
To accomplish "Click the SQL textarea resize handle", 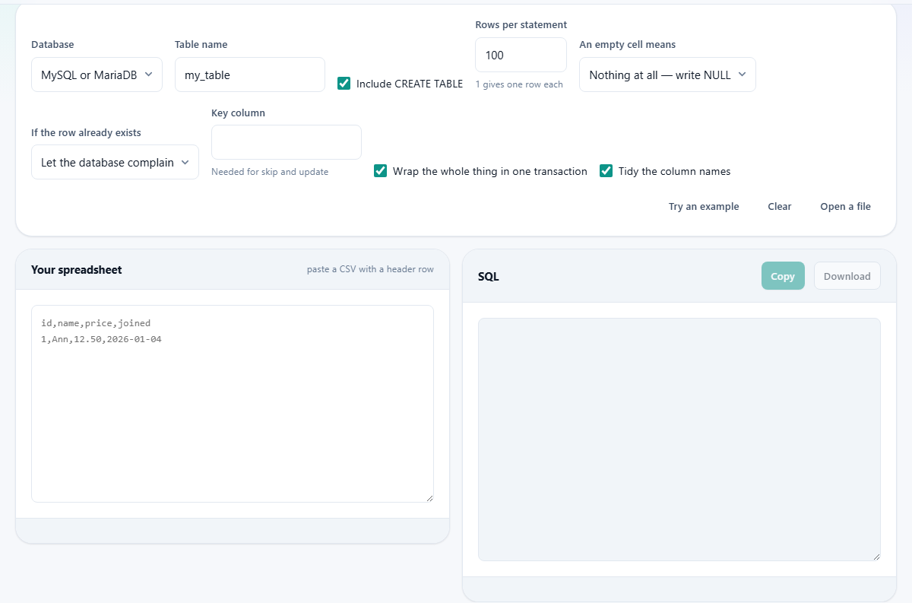I will pos(876,556).
